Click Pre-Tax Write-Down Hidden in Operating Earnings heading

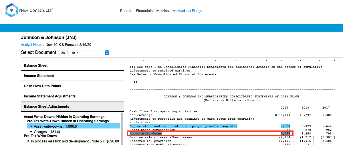(68, 121)
